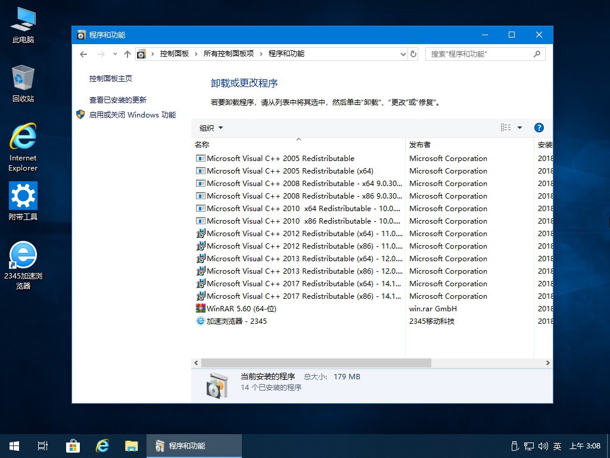Click 控制面板 breadcrumb segment
Viewport: 610px width, 458px height.
(x=175, y=54)
